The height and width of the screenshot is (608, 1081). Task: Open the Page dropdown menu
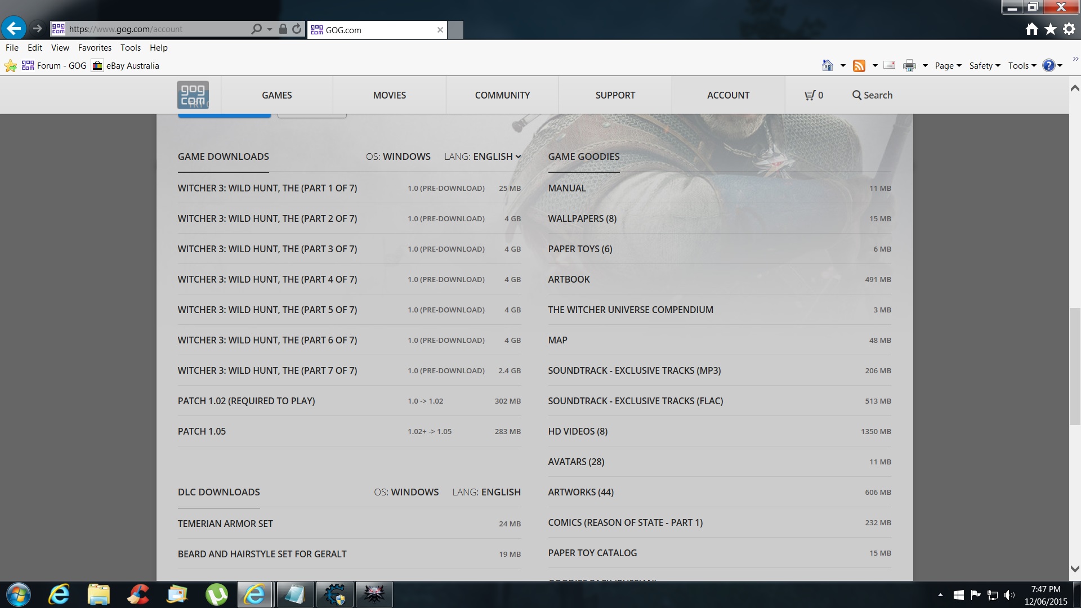[x=948, y=66]
